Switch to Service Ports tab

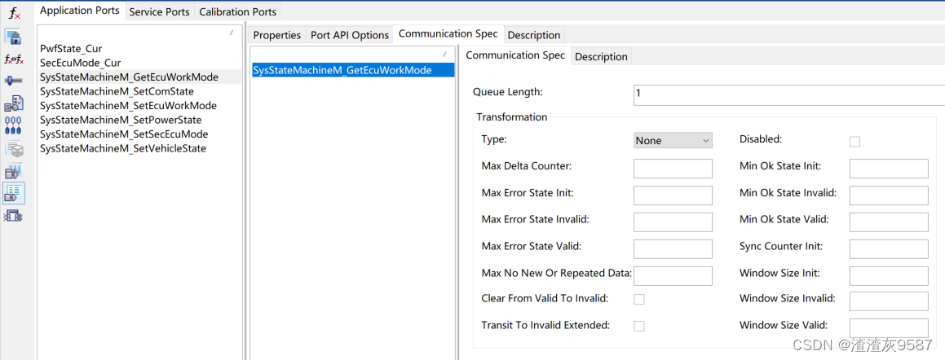click(159, 11)
